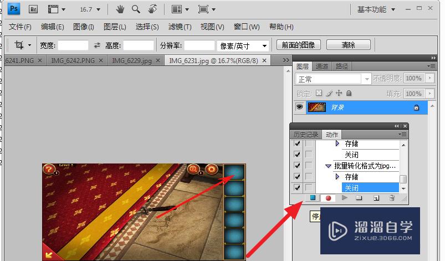Toggle checkmark for the highlighted 关闭 step
The width and height of the screenshot is (445, 261).
297,187
